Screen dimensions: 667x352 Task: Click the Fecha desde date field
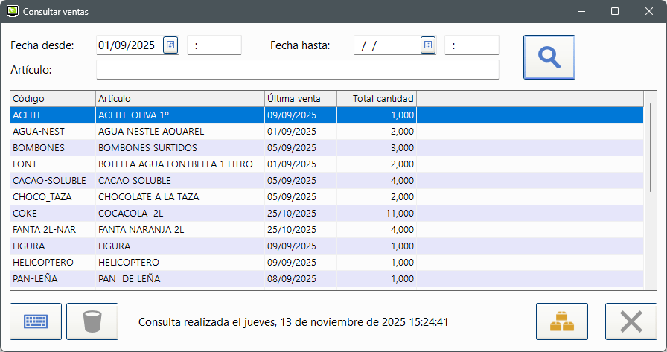[x=128, y=45]
